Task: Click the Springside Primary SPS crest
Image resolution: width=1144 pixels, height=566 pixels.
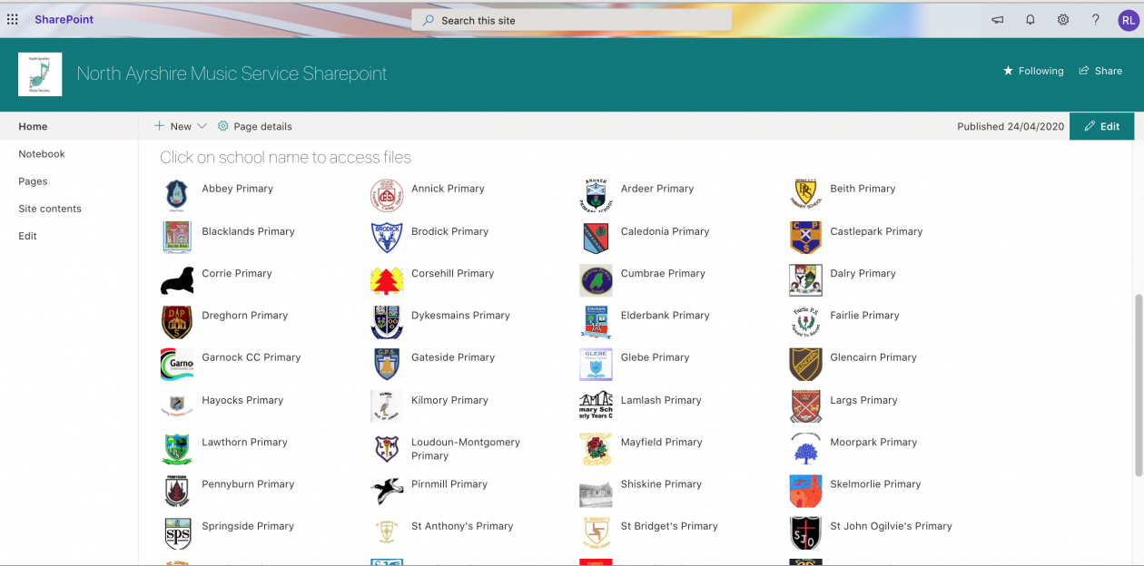Action: [x=178, y=533]
